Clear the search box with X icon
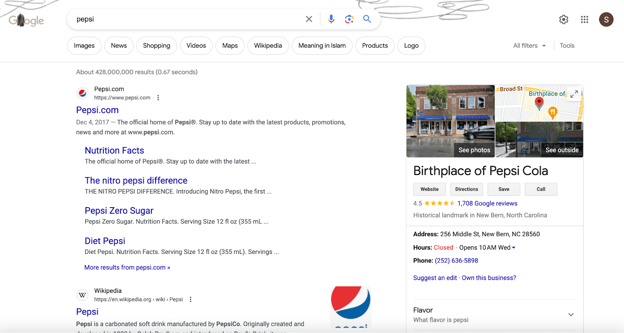The image size is (624, 333). (x=309, y=19)
